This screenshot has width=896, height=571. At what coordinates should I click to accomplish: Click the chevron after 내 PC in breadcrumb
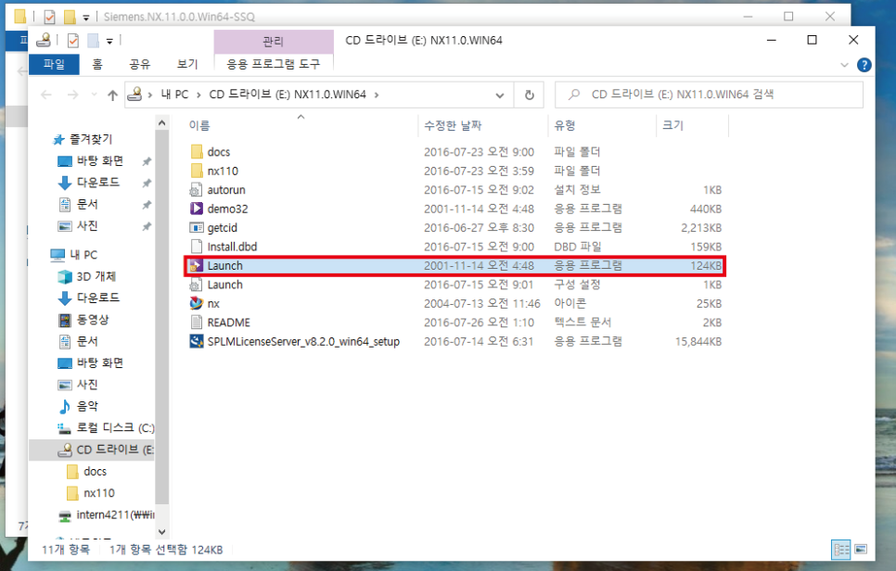point(198,95)
